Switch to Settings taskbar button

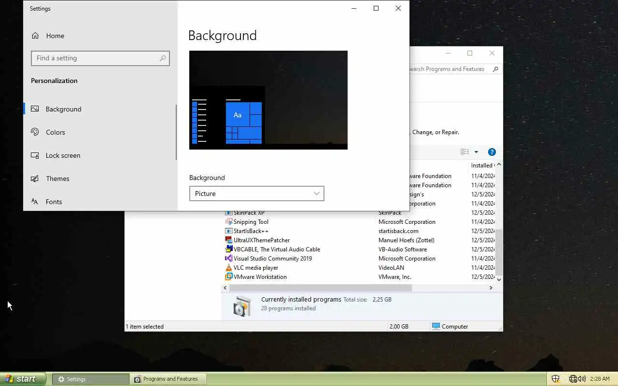91,379
